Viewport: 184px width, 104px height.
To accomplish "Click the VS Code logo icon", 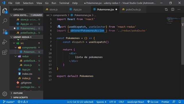I will pos(3,3).
